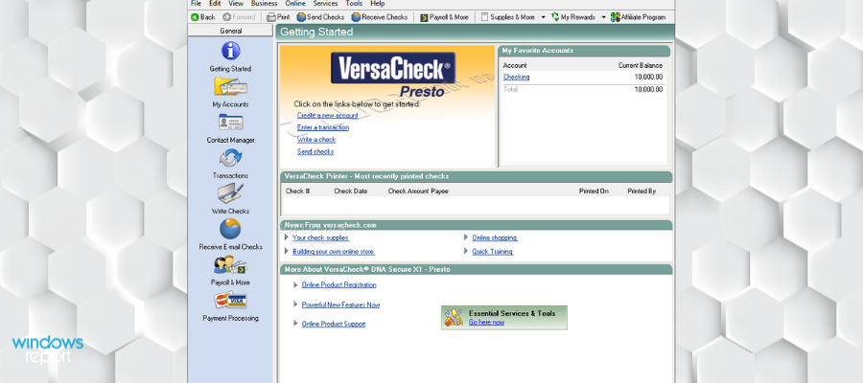Open the Online Product Registration link
This screenshot has width=863, height=383.
tap(339, 284)
